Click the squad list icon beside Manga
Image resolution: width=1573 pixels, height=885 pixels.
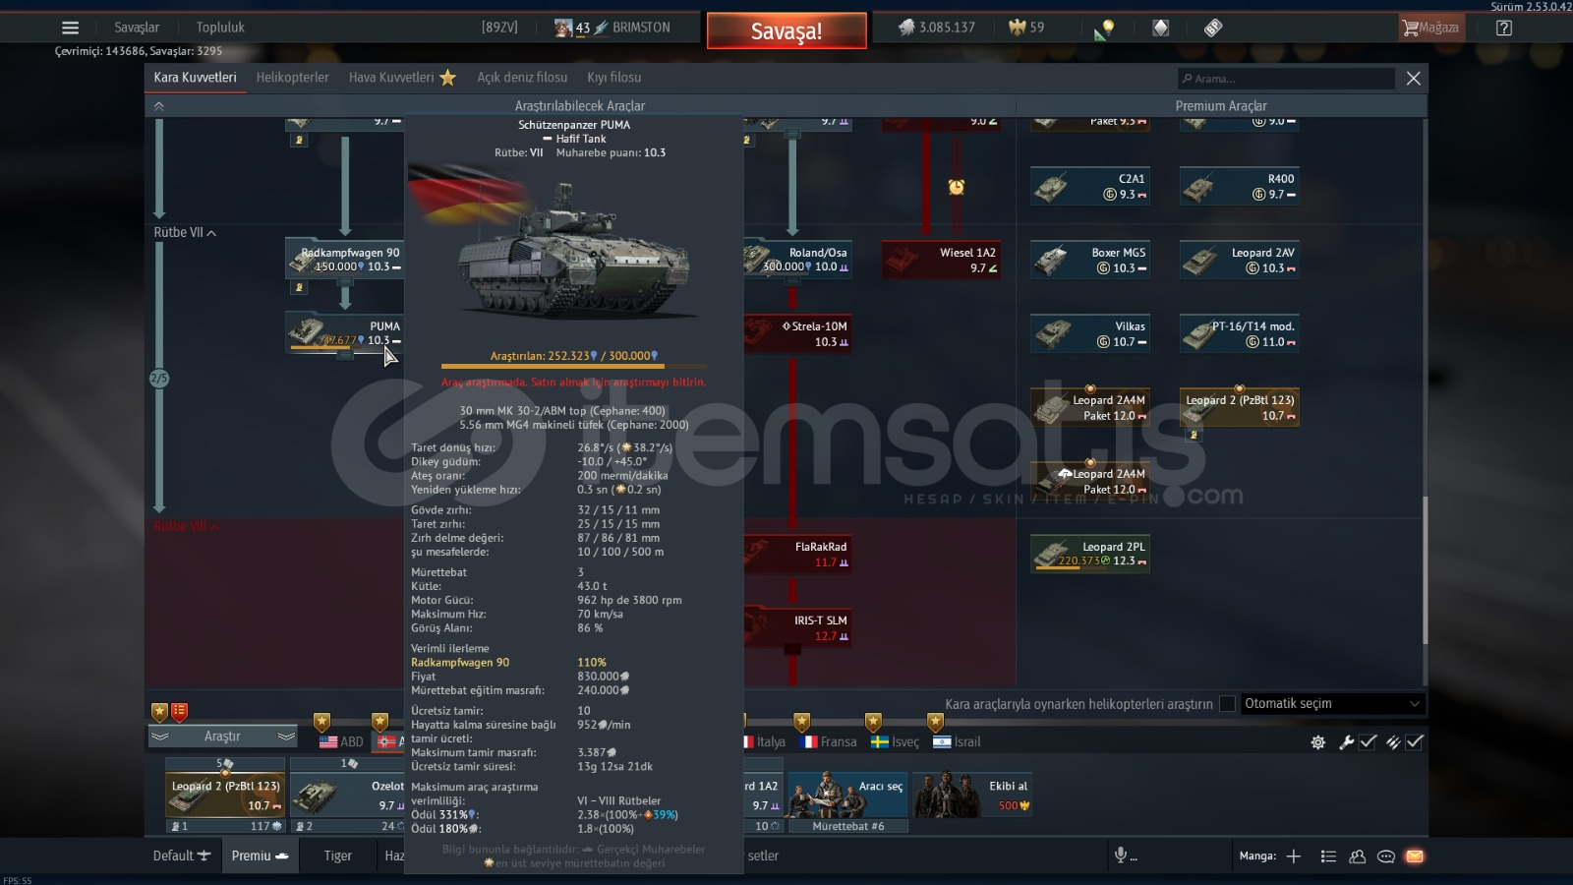click(1328, 856)
